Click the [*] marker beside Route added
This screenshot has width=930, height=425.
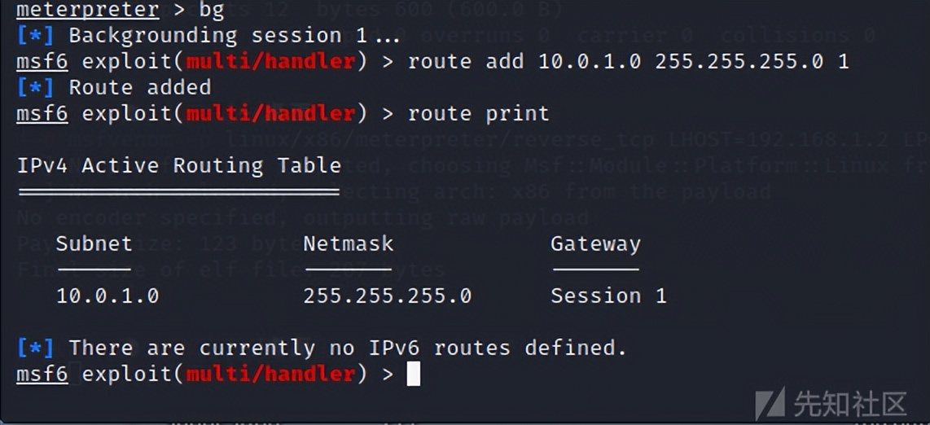tap(35, 88)
